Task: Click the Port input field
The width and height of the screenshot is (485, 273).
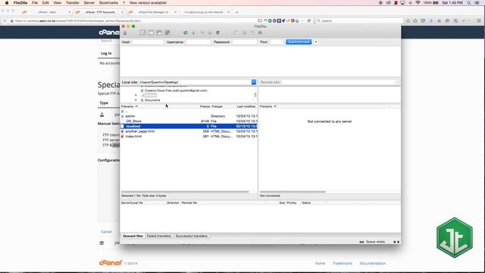Action: (x=276, y=42)
